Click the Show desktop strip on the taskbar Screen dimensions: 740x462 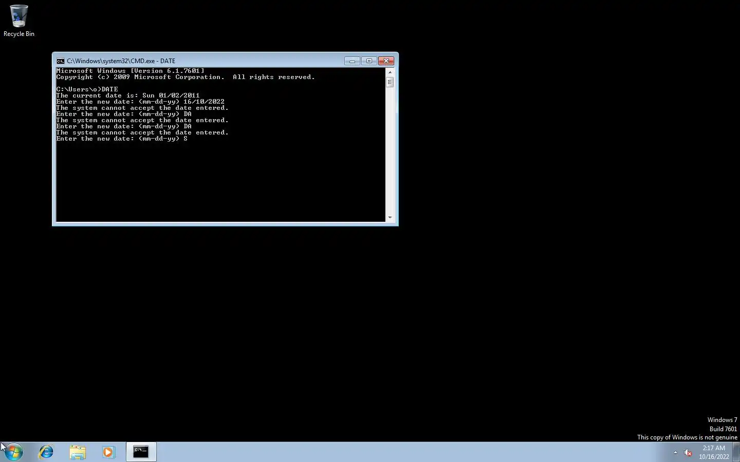[x=736, y=452]
